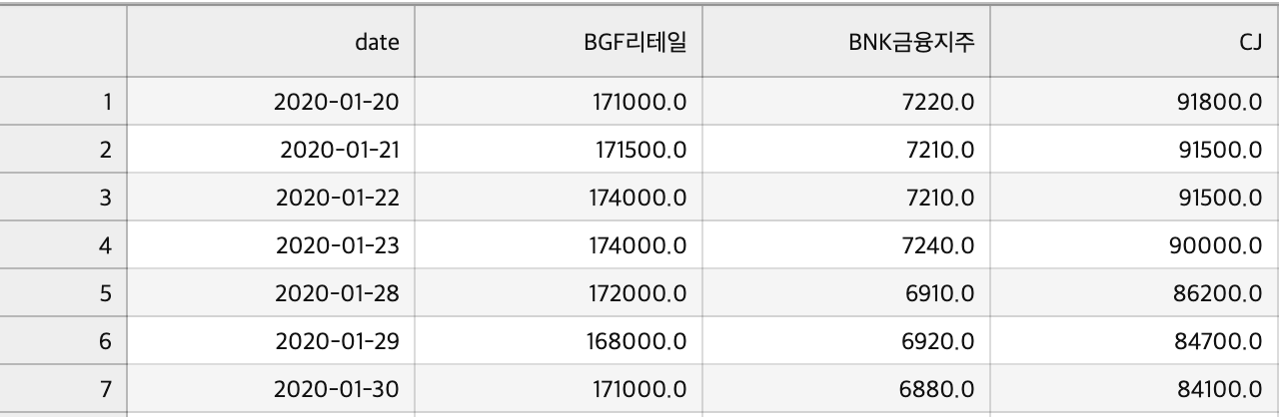
Task: Select row number 7 header
Action: pyautogui.click(x=64, y=390)
